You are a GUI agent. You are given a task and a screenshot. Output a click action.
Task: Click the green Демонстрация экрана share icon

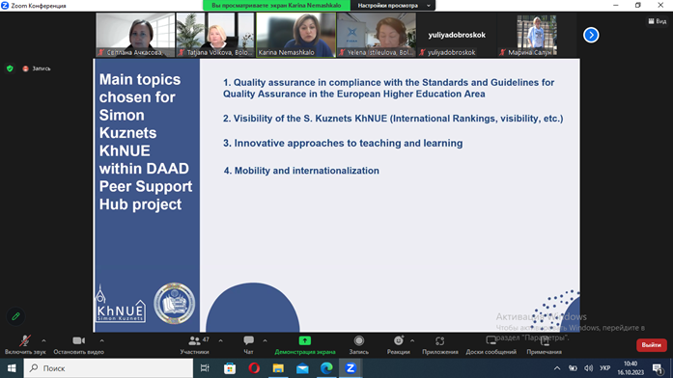[305, 340]
